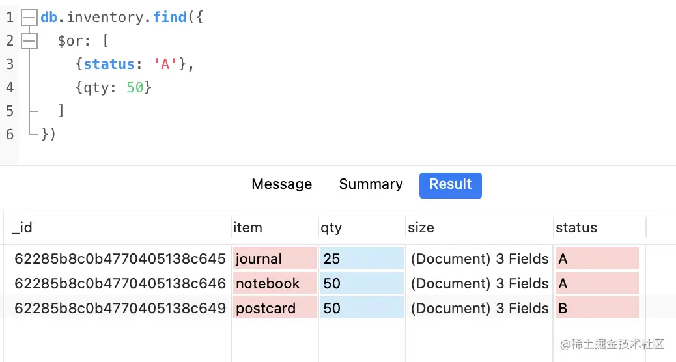
Task: Select the _id ending in c649
Action: 120,308
